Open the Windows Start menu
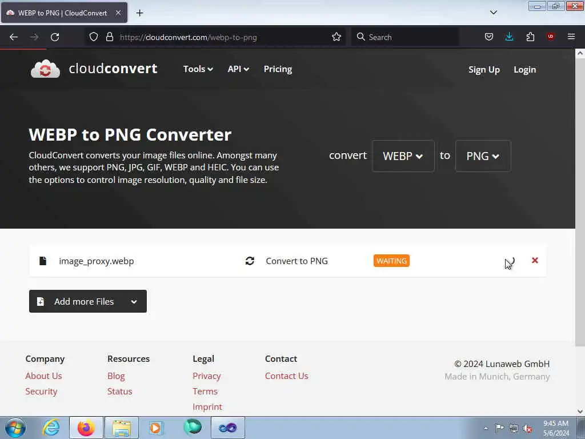Viewport: 585px width, 439px height. [x=15, y=428]
